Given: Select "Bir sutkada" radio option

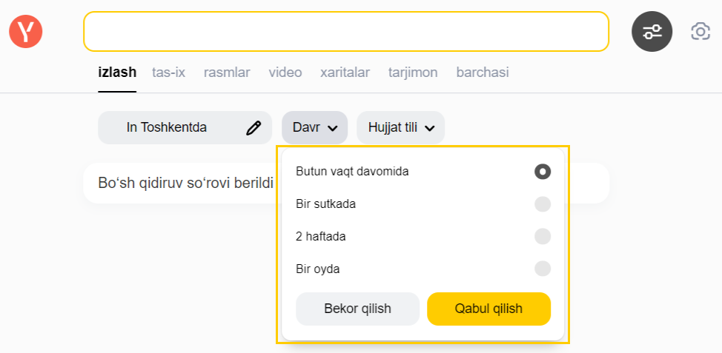Looking at the screenshot, I should coord(543,204).
